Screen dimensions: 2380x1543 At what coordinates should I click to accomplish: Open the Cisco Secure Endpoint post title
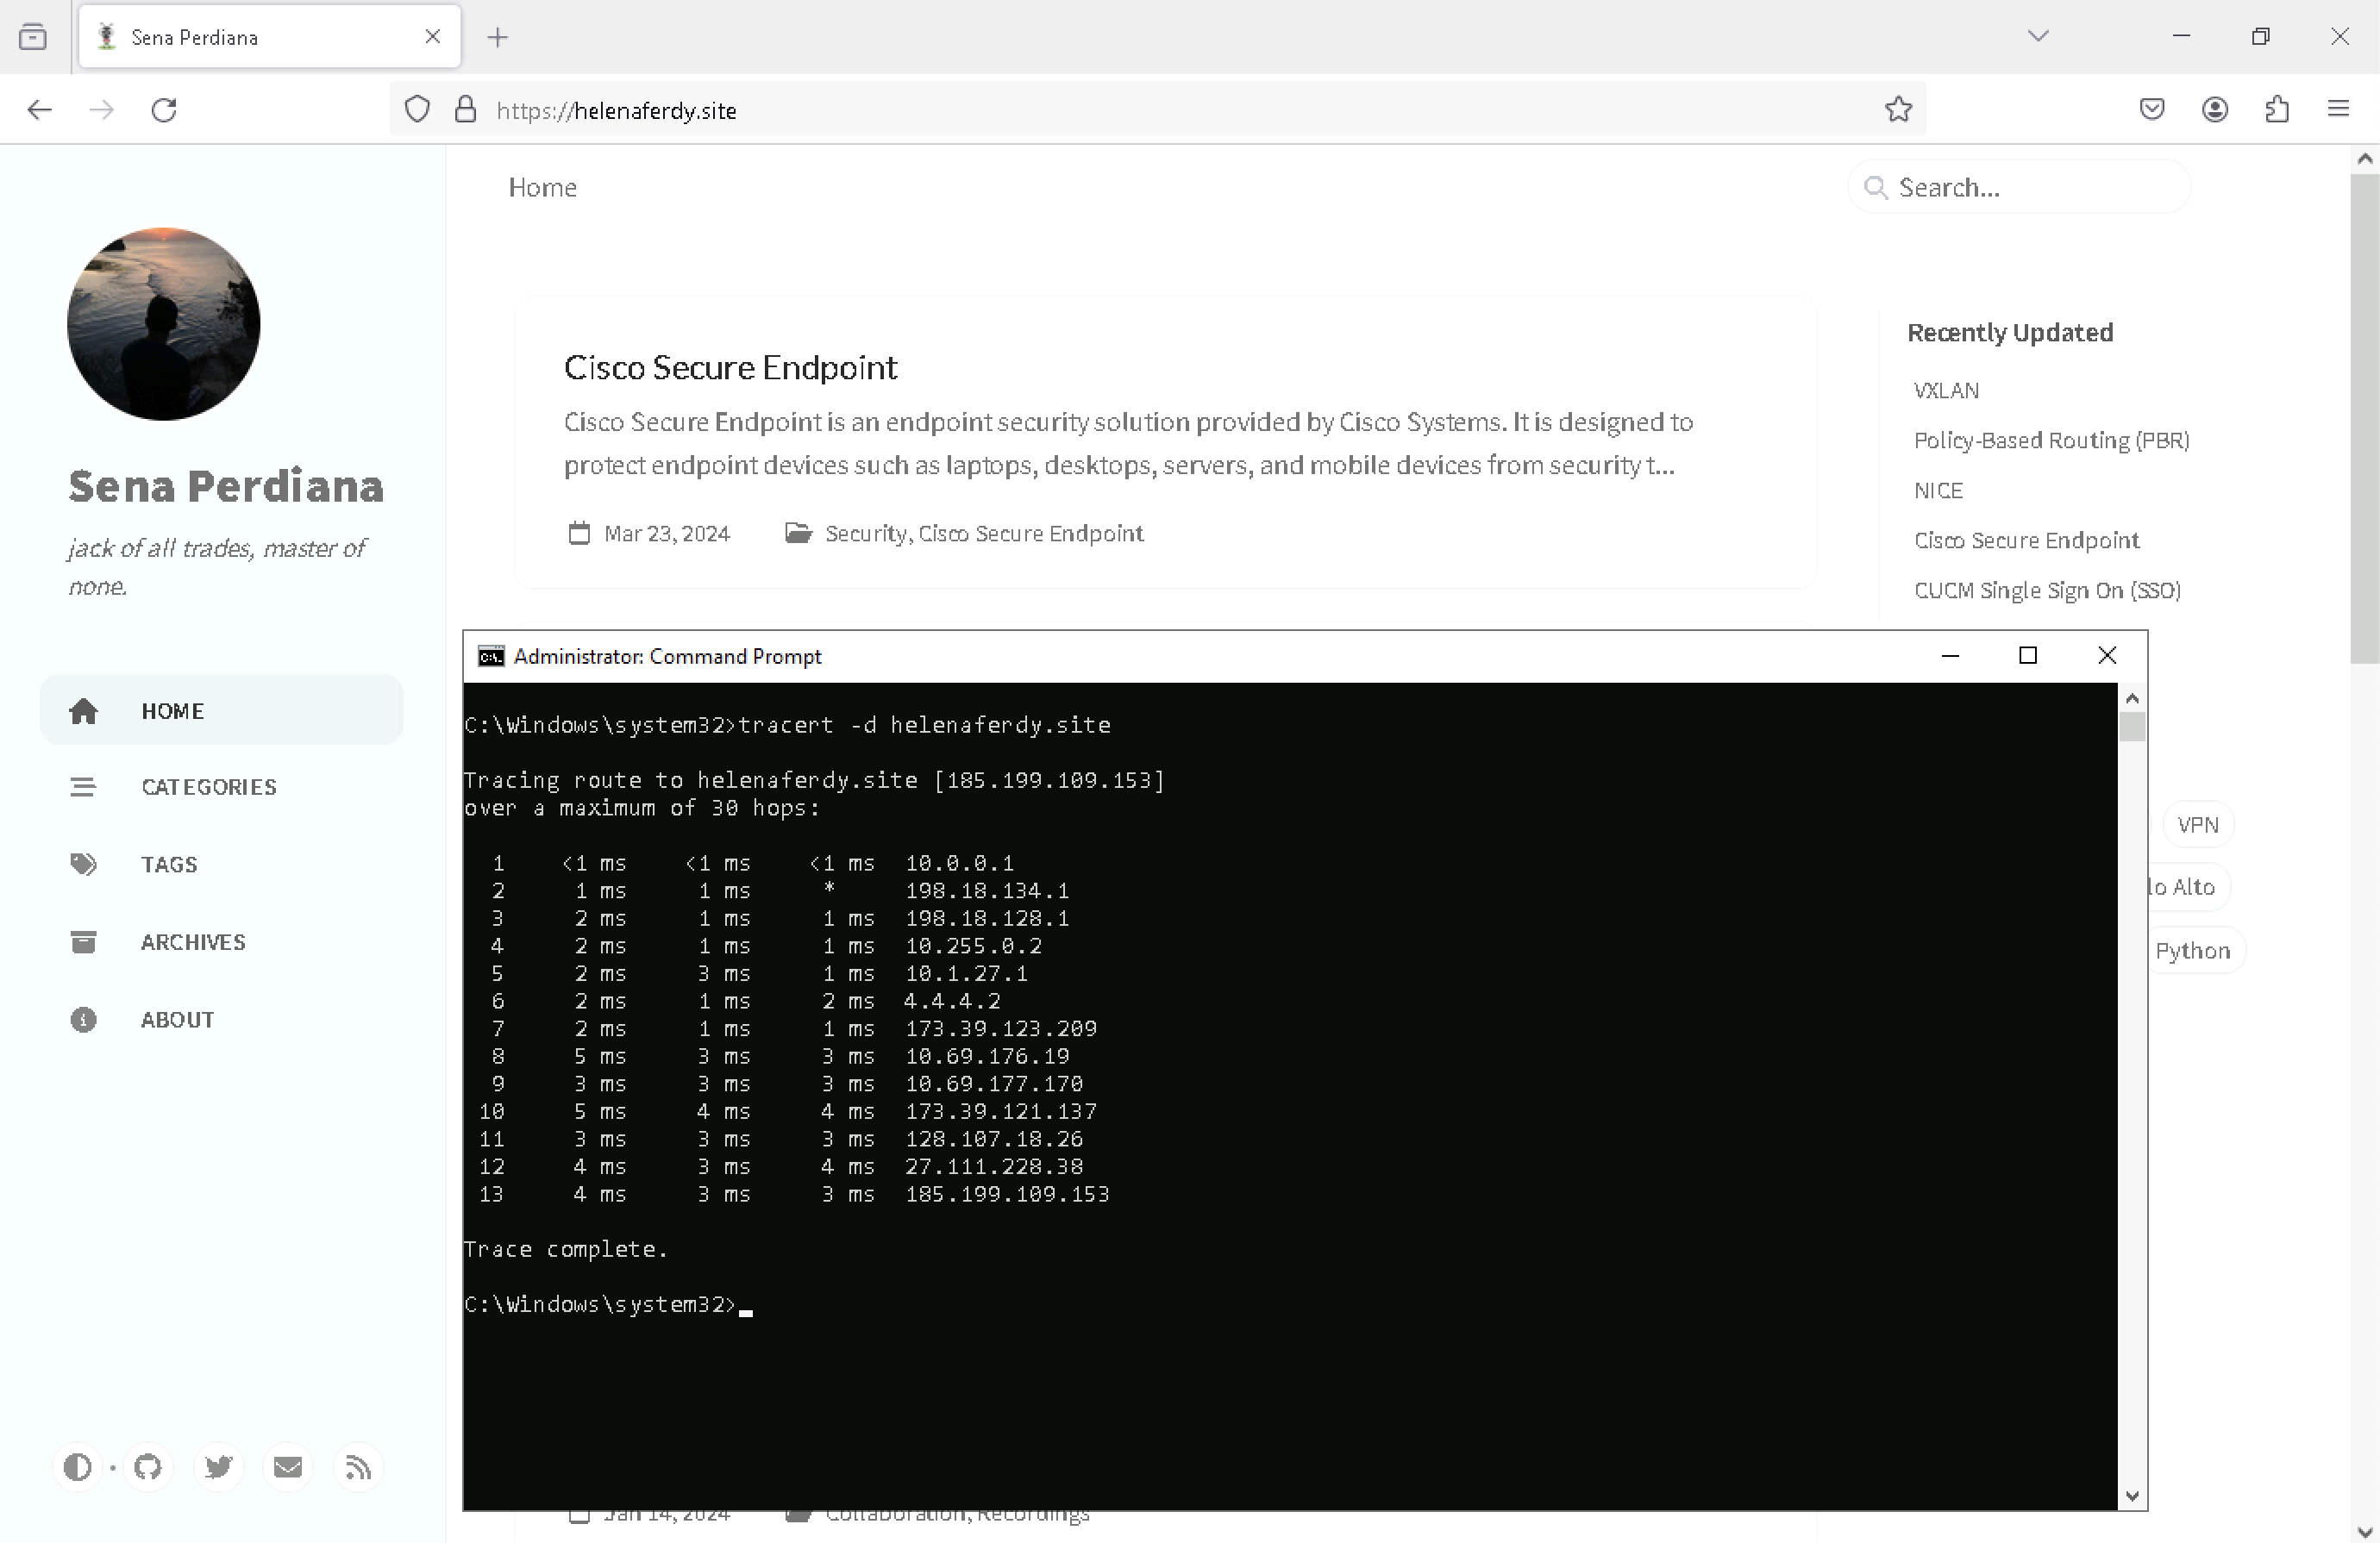pos(730,368)
